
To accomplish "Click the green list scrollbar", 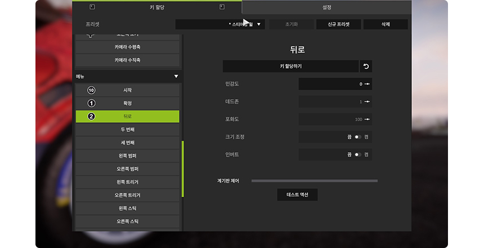I will coord(182,169).
